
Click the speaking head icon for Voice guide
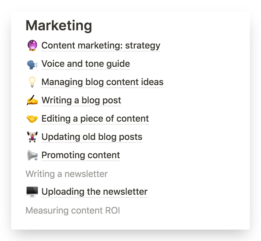coord(32,64)
